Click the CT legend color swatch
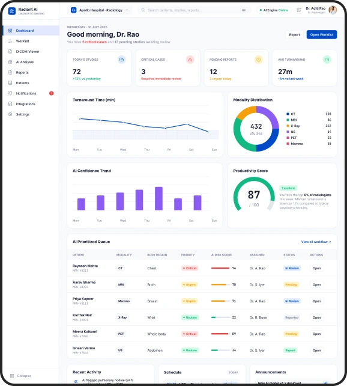 pos(288,114)
